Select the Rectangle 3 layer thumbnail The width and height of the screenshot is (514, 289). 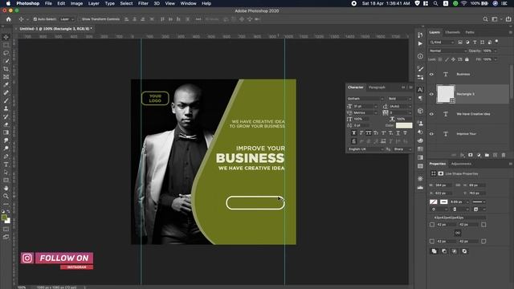pos(446,94)
